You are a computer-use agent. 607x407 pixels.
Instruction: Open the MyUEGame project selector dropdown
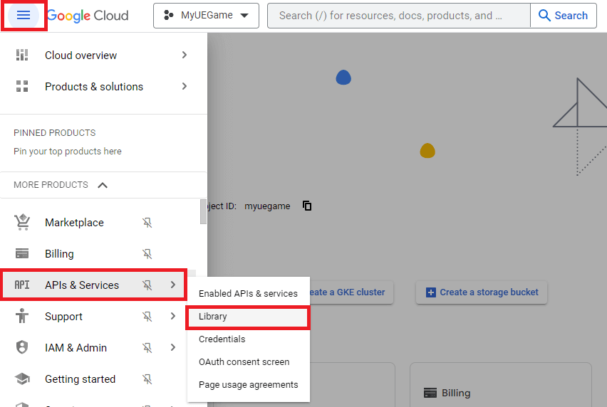206,16
